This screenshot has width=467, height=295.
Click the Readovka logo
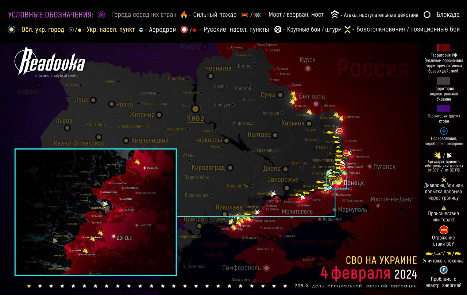50,63
